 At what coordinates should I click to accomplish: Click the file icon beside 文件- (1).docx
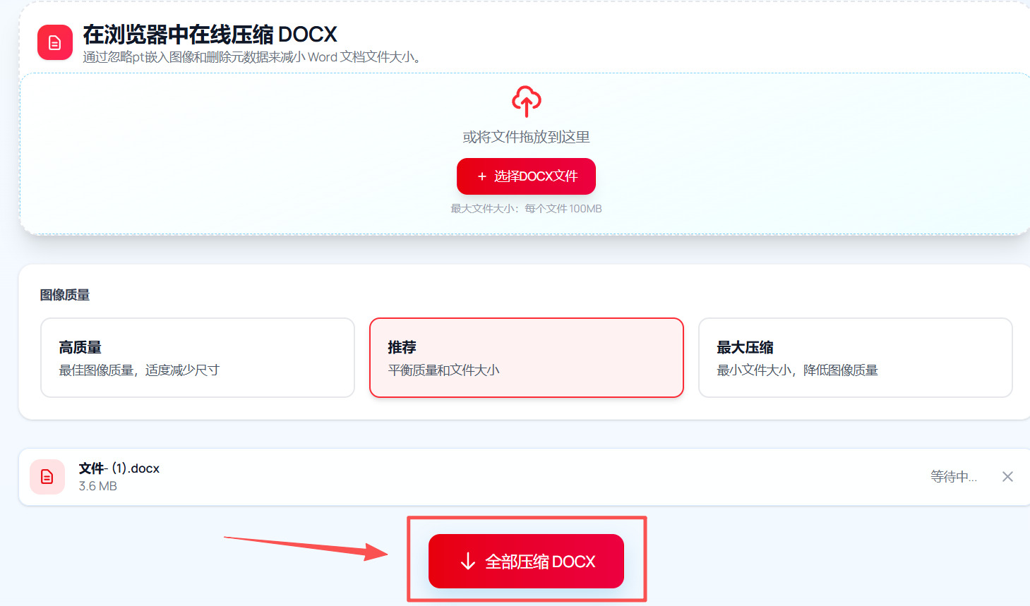point(47,477)
